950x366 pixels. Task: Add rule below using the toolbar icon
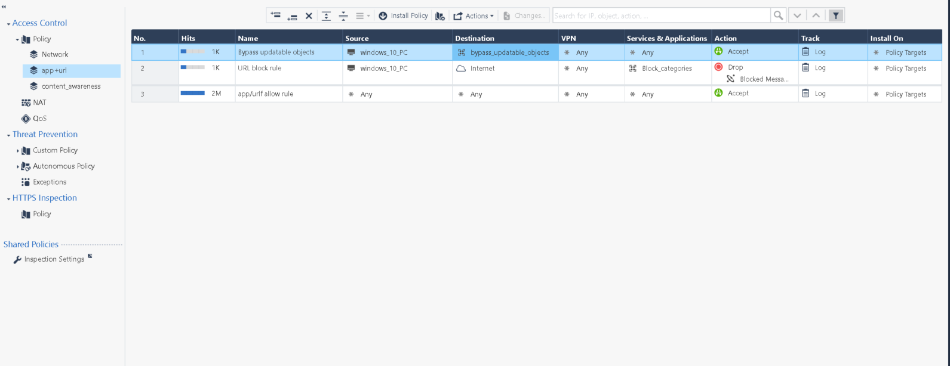click(292, 16)
